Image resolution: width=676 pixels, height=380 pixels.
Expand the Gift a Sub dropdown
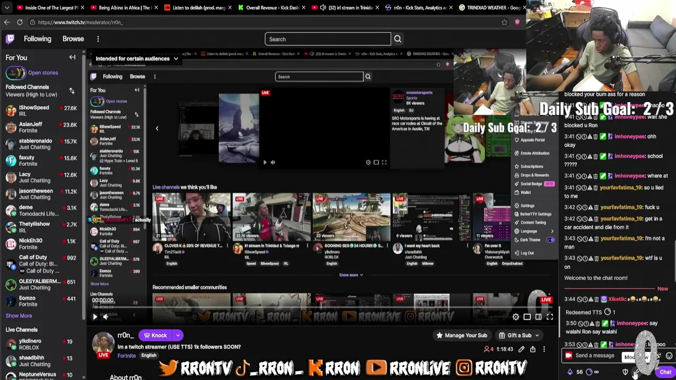tap(537, 335)
